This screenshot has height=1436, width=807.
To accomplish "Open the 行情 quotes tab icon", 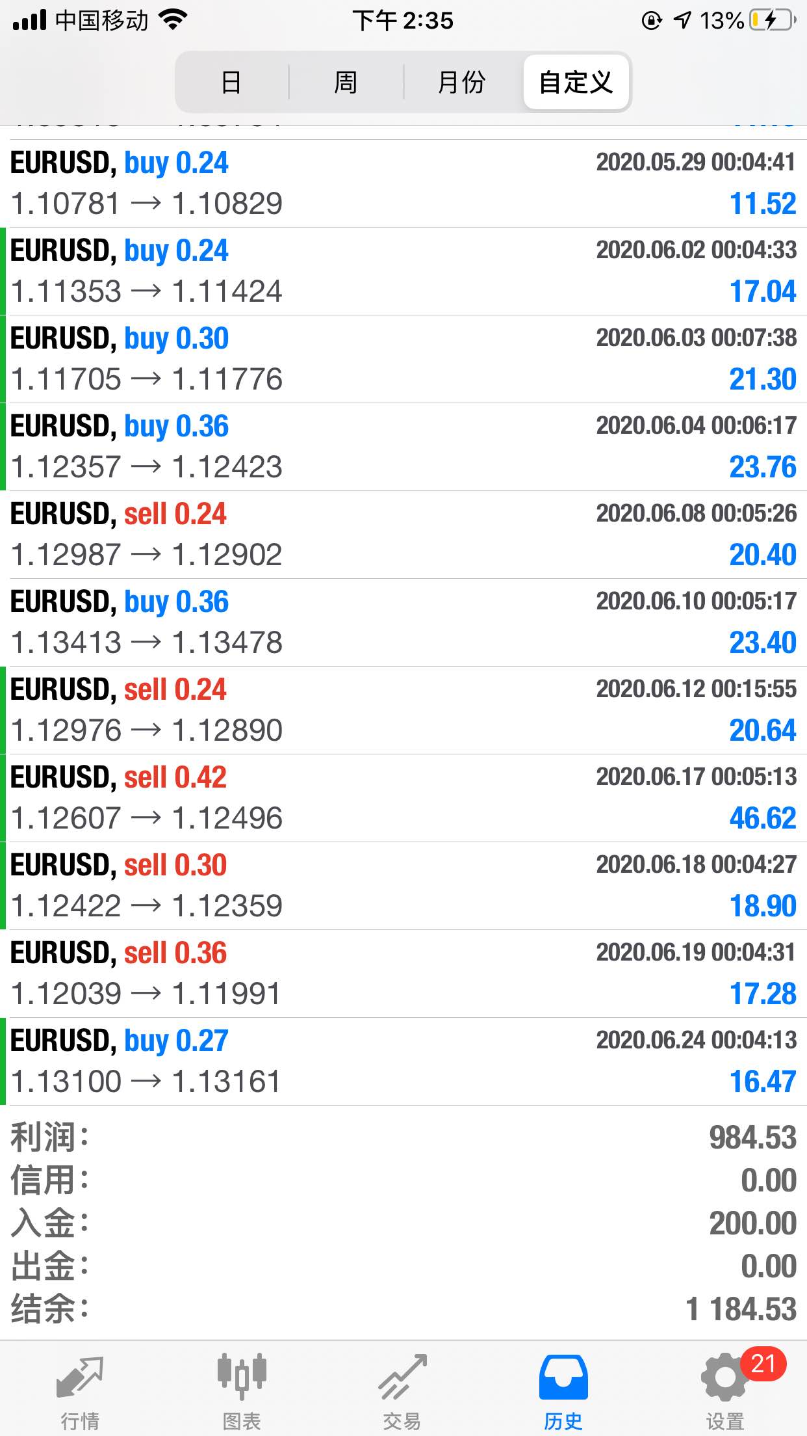I will pos(80,1377).
